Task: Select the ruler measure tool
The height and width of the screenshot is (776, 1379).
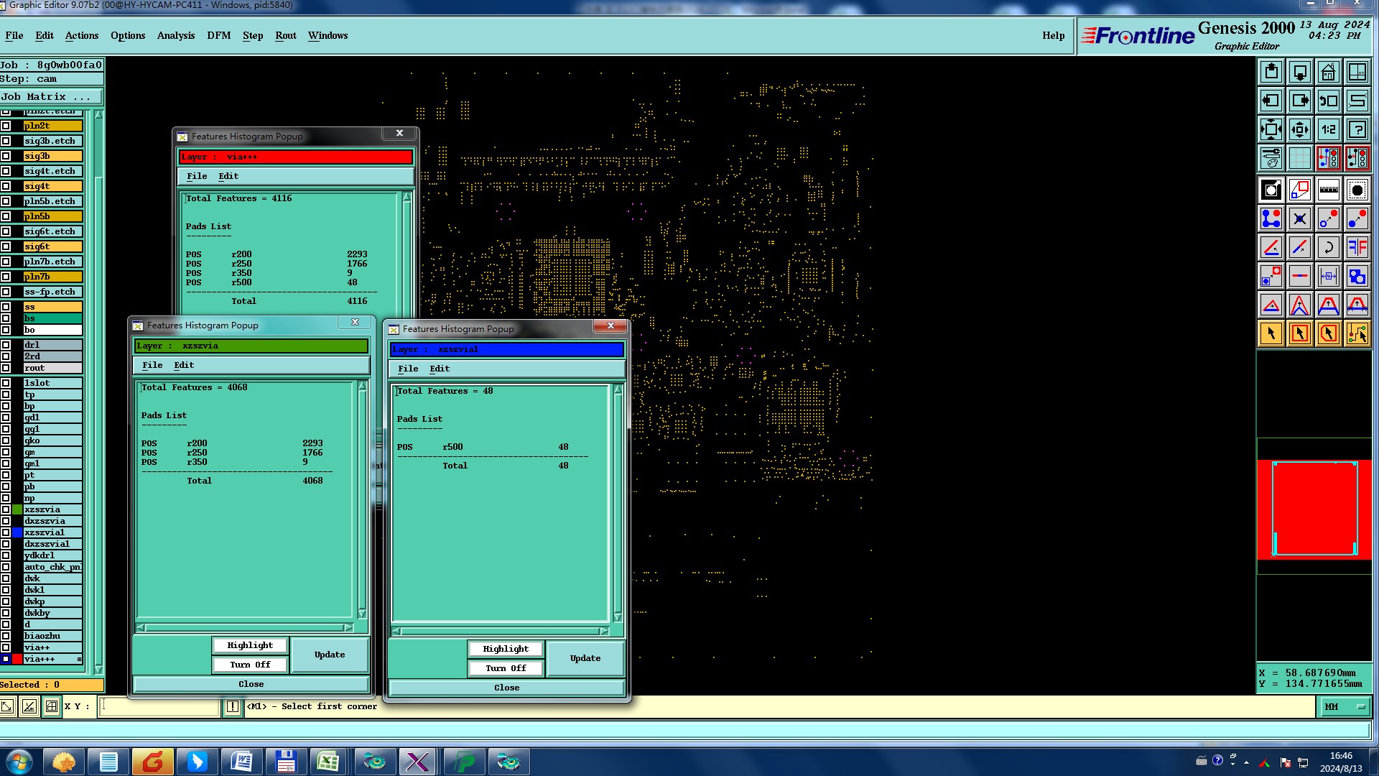Action: [1329, 190]
